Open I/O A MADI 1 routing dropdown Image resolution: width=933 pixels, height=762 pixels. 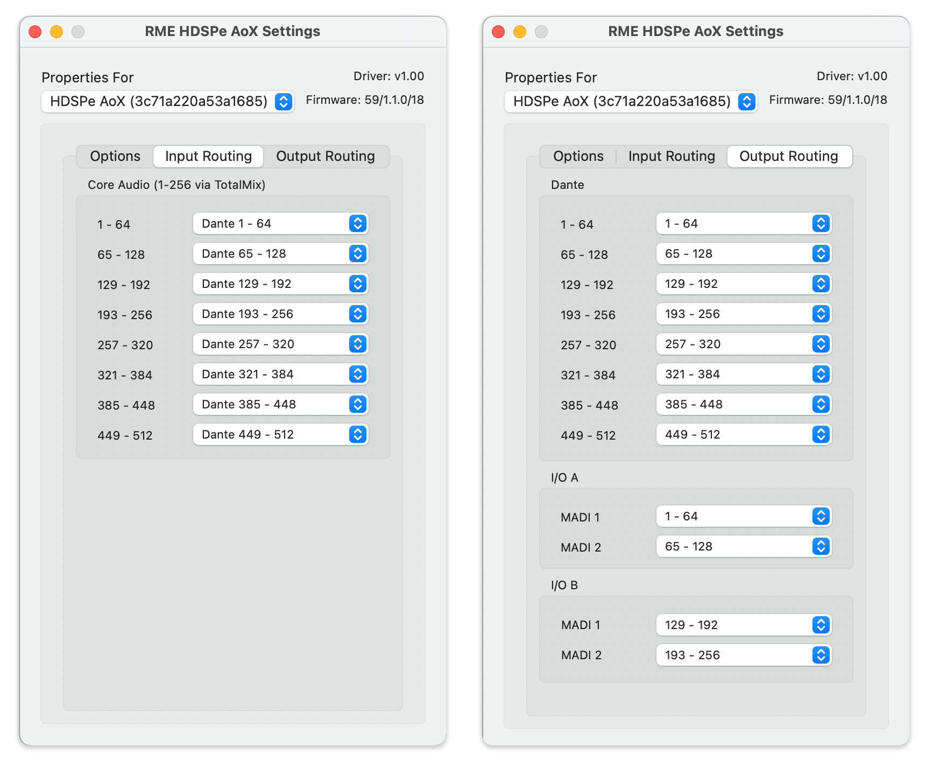click(744, 517)
